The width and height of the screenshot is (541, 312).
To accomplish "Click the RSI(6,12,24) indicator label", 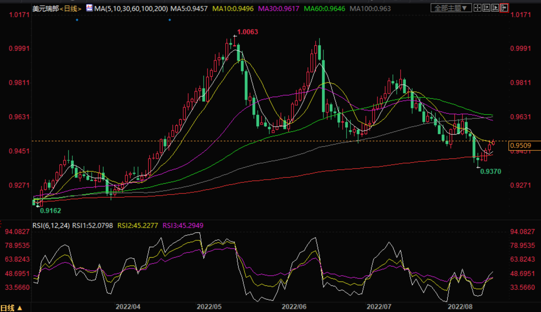I will point(51,226).
